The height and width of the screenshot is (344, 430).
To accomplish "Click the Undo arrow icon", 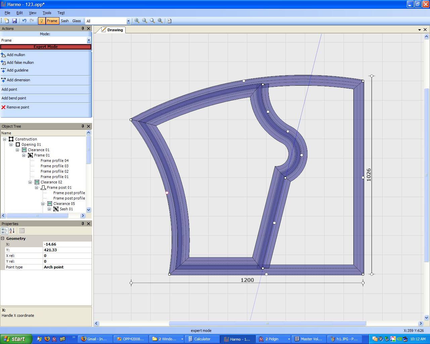I will pos(24,21).
